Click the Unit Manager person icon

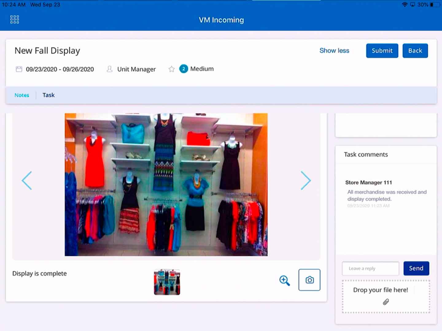109,69
